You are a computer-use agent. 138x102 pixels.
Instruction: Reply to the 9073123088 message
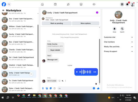(x=63, y=81)
